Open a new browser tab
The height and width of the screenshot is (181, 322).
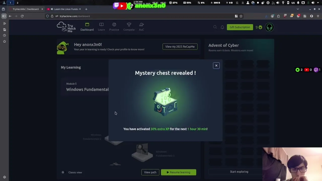pyautogui.click(x=86, y=9)
